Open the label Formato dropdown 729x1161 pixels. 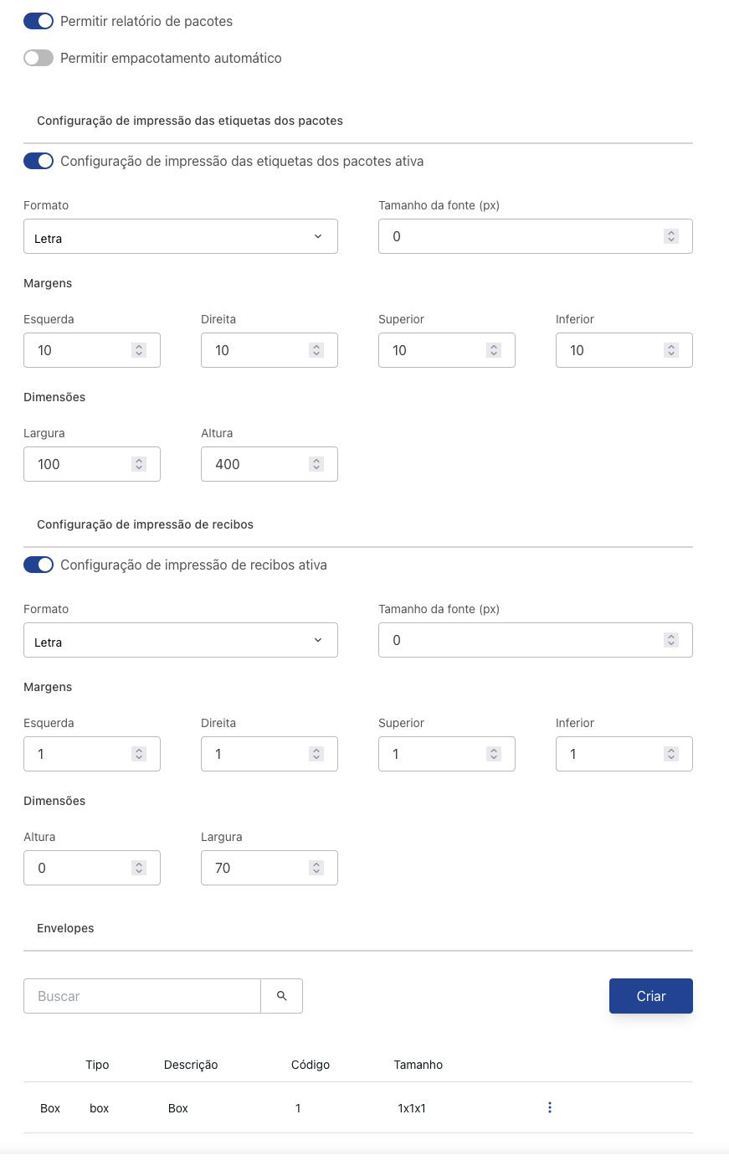(x=180, y=237)
